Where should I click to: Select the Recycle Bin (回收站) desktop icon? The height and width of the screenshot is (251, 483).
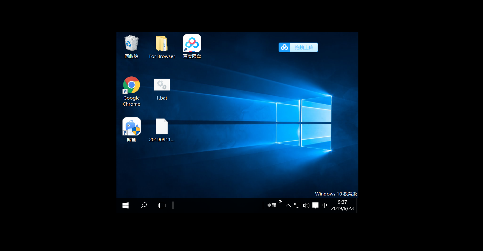tap(131, 47)
